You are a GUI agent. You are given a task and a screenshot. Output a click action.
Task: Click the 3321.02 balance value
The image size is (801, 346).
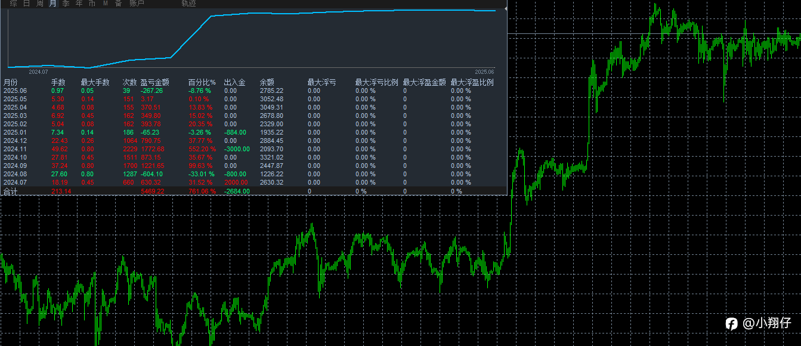[x=271, y=157]
